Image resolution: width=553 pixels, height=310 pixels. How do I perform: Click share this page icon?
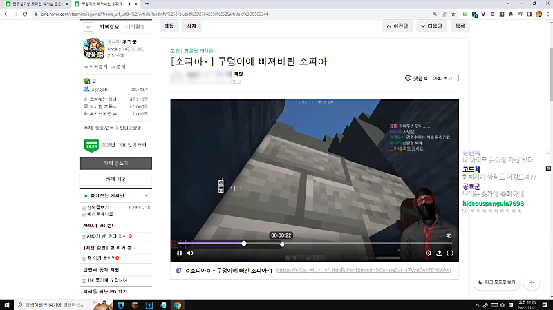(444, 14)
